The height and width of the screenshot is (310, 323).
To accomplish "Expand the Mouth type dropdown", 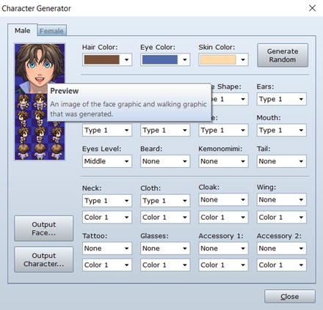I will coord(281,130).
